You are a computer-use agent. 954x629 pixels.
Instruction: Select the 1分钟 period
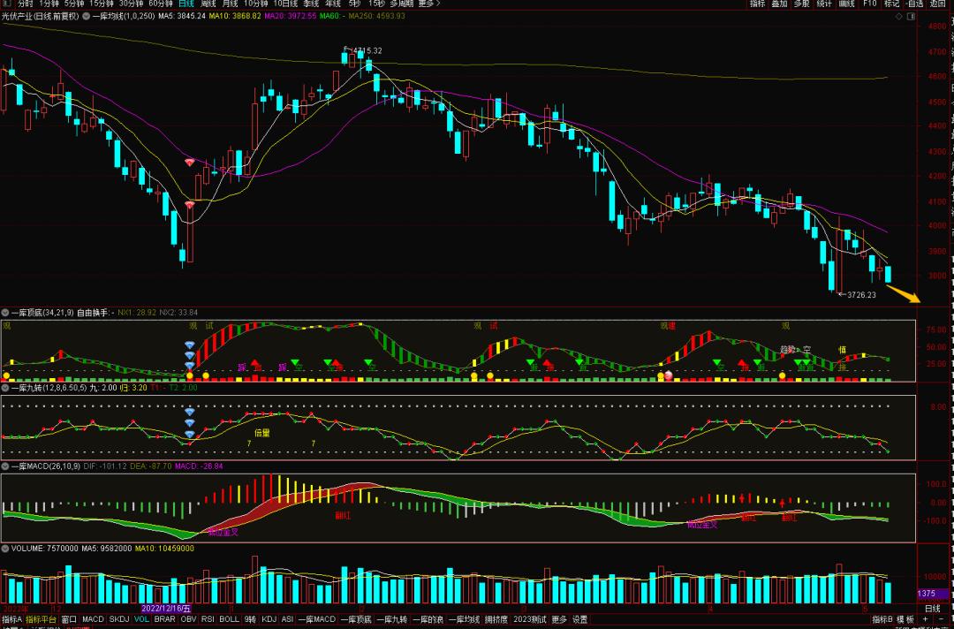click(x=49, y=4)
